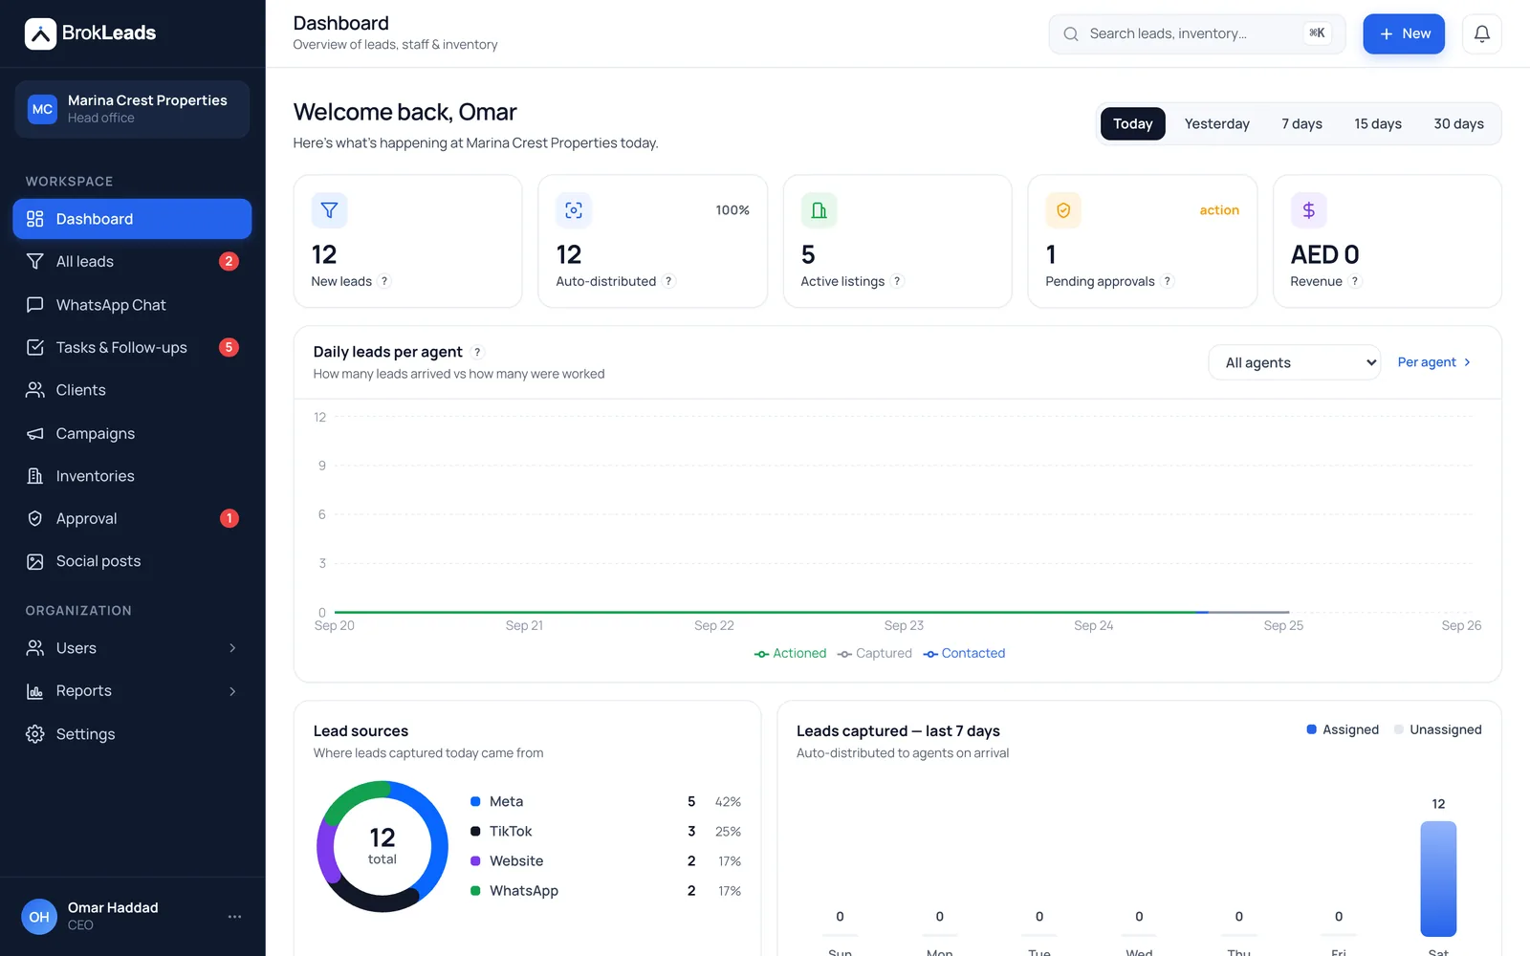Click Tasks & Follow-ups checkbox icon

[x=35, y=347]
